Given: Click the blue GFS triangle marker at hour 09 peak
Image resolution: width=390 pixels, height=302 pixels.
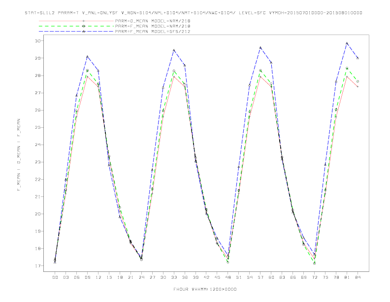Looking at the screenshot, I should click(x=87, y=57).
